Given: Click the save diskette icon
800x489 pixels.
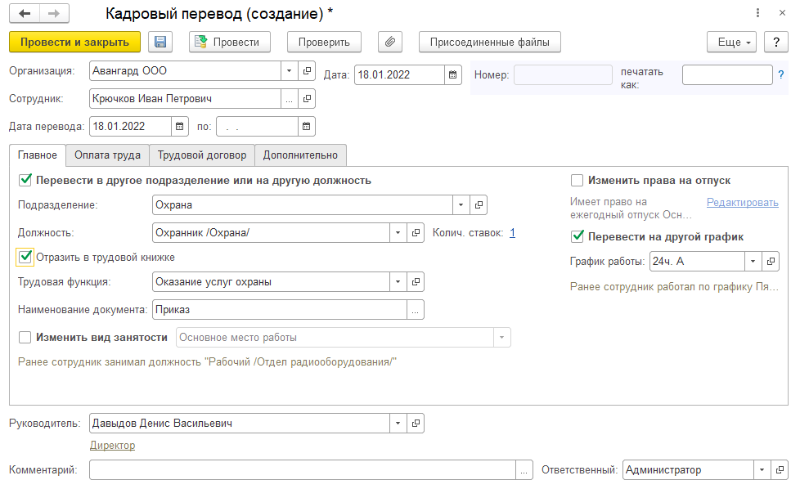Looking at the screenshot, I should point(160,43).
